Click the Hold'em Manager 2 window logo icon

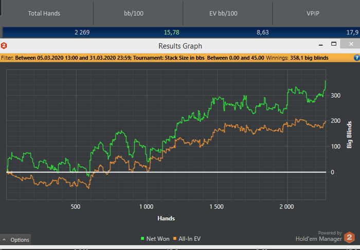(4, 46)
